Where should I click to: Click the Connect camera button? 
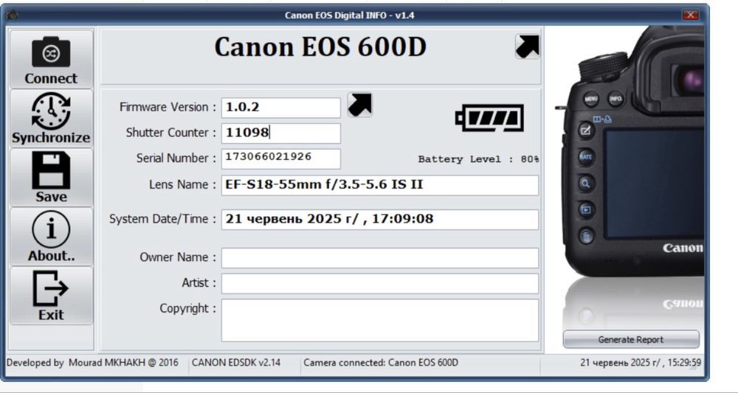52,59
